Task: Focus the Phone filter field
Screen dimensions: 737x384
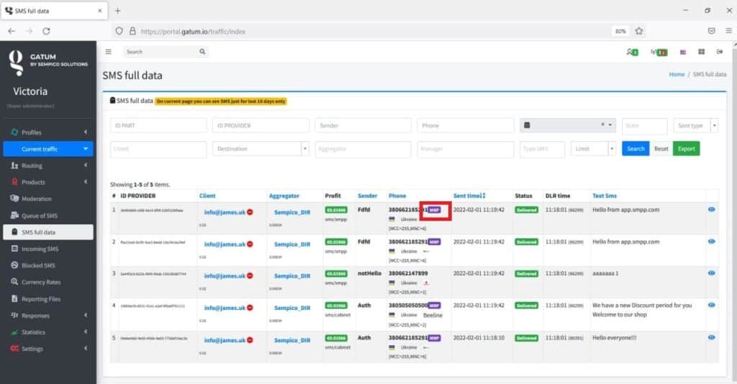Action: point(466,125)
